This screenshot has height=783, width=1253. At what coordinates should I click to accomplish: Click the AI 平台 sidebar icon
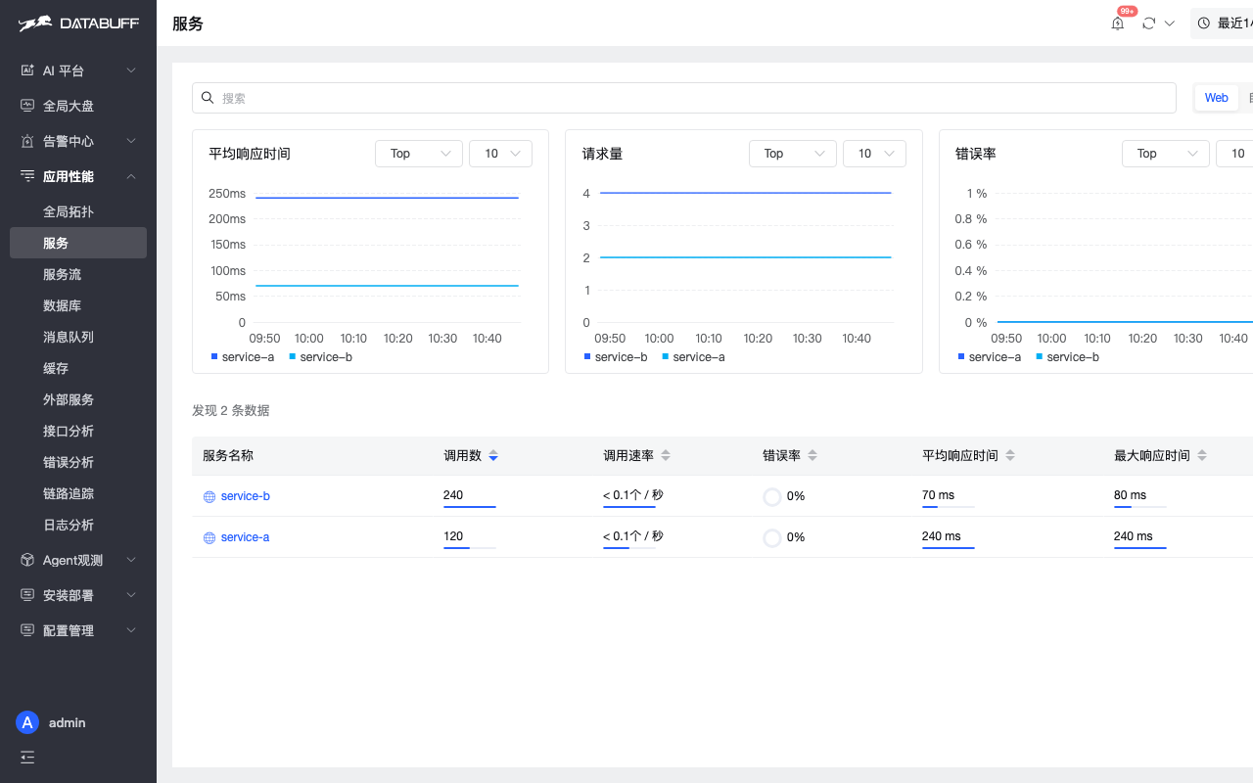[x=27, y=70]
